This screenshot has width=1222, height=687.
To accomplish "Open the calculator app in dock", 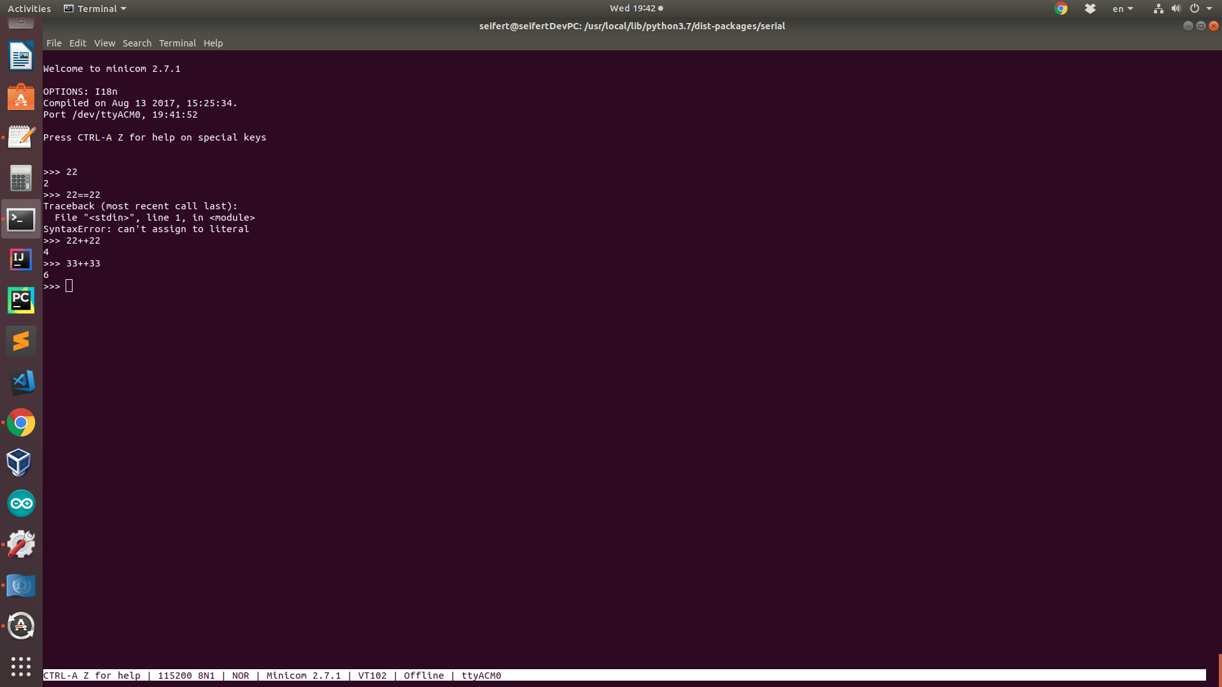I will click(21, 179).
